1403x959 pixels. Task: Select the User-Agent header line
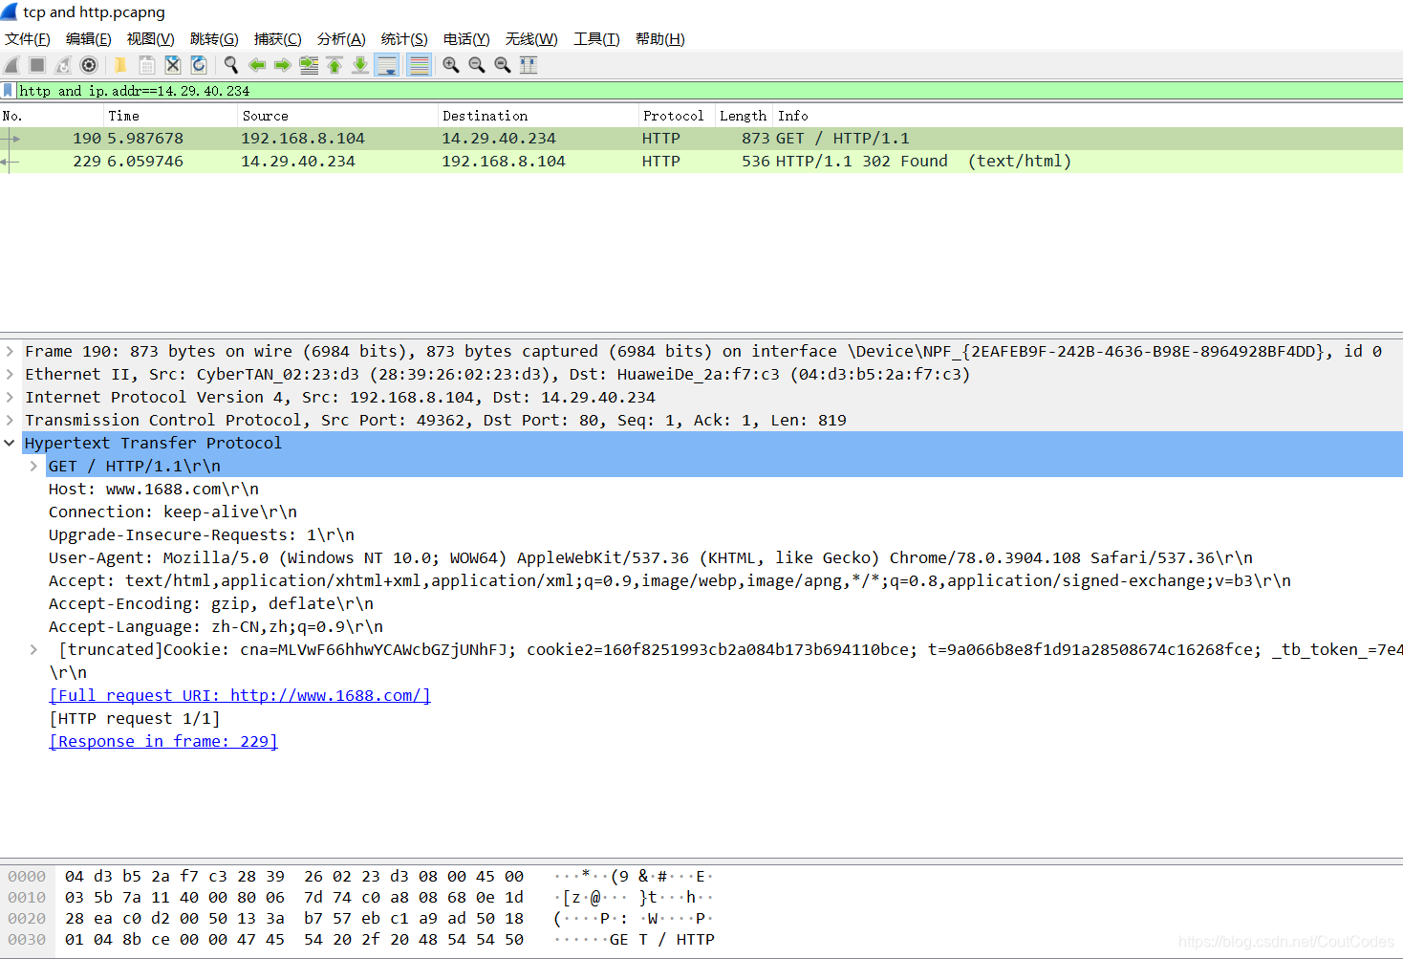651,558
